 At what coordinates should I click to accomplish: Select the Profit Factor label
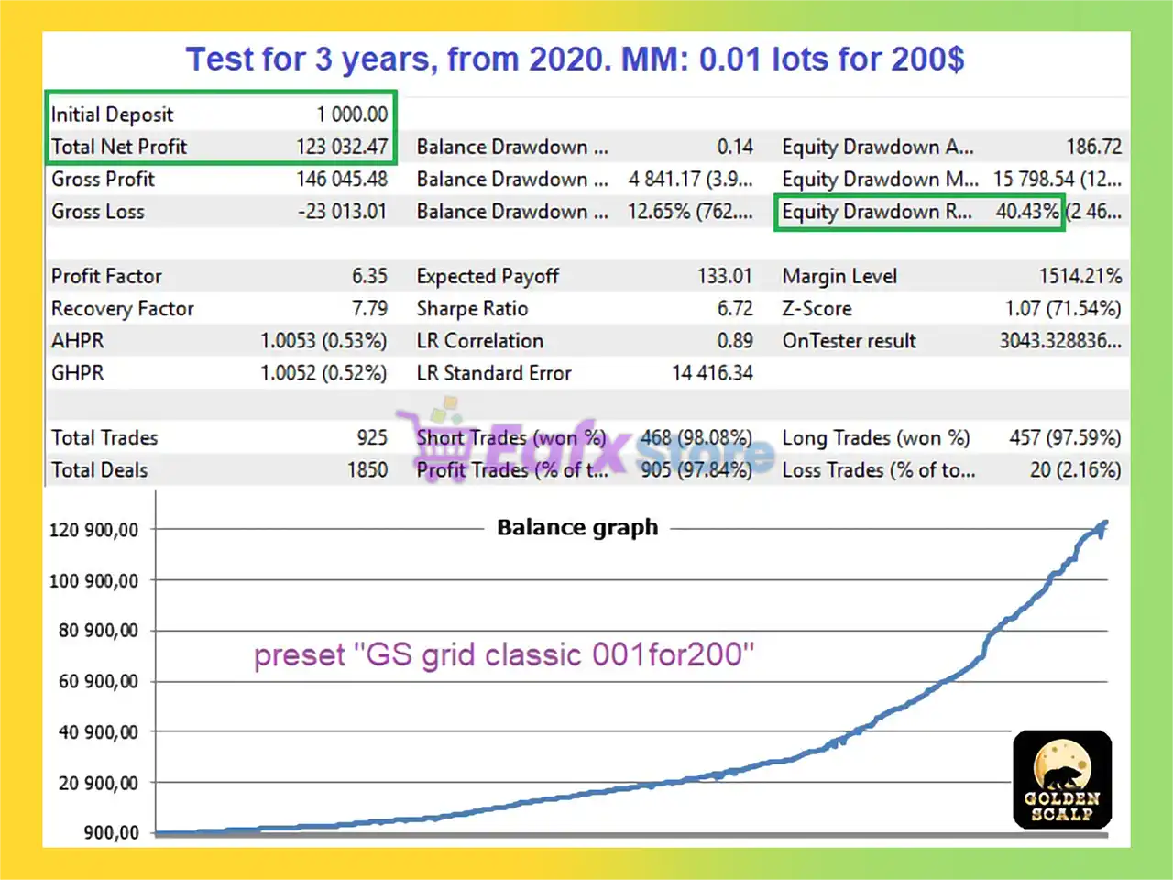tap(106, 276)
